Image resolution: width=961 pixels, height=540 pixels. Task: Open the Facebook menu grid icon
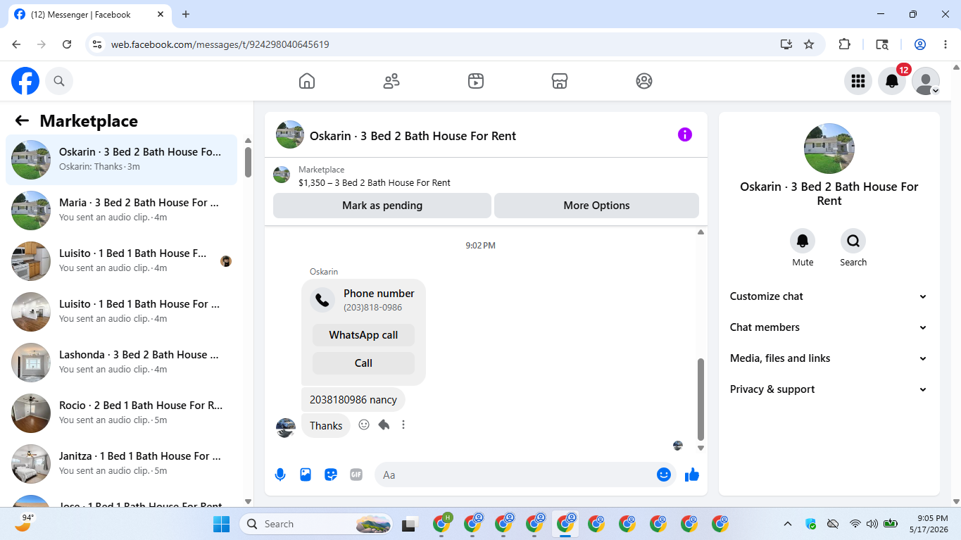pos(858,81)
